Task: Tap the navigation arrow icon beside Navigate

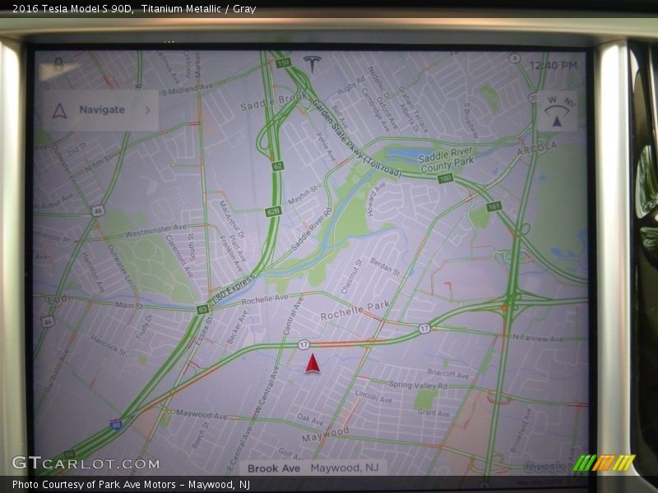Action: point(60,110)
